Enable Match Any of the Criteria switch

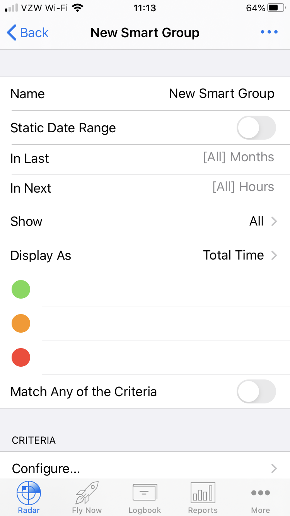(x=256, y=391)
